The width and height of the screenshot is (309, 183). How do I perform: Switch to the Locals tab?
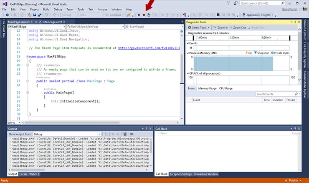point(23,174)
